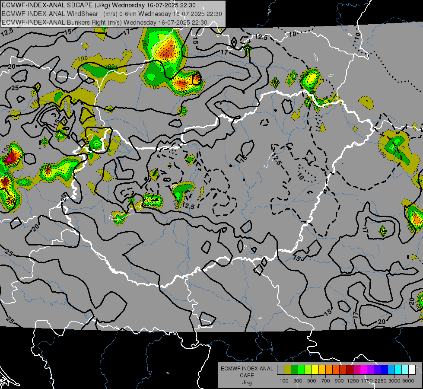Select the lime yellow-green legend swatch
423x389 pixels.
308,370
